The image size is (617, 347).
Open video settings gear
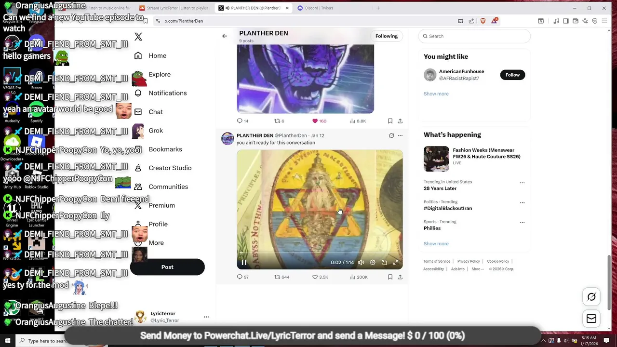coord(373,263)
